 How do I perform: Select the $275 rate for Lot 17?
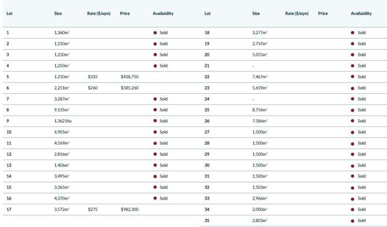click(92, 209)
